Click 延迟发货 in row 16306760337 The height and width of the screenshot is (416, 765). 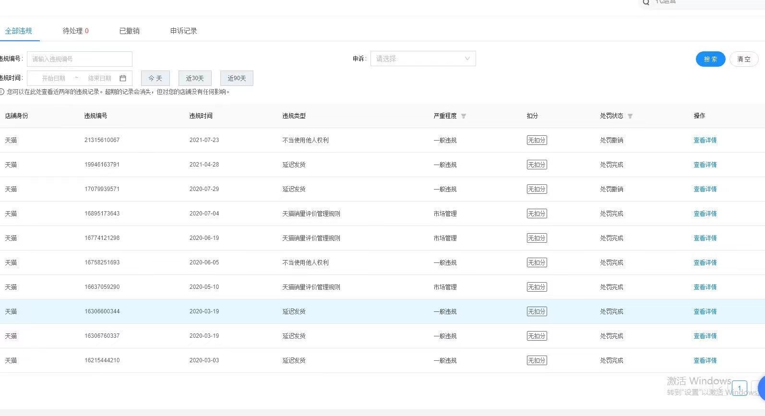click(x=294, y=336)
